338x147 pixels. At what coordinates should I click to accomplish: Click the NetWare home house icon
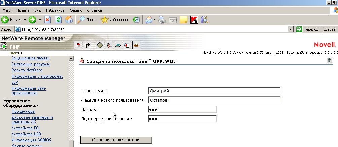click(78, 45)
